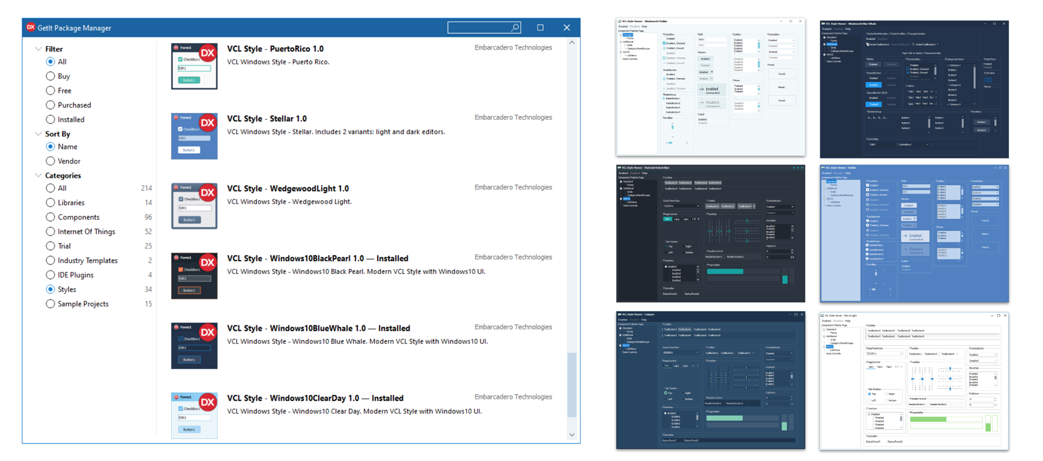The height and width of the screenshot is (461, 1043).
Task: Open Help menu in Windows10 Malibu viewer
Action: tap(644, 27)
